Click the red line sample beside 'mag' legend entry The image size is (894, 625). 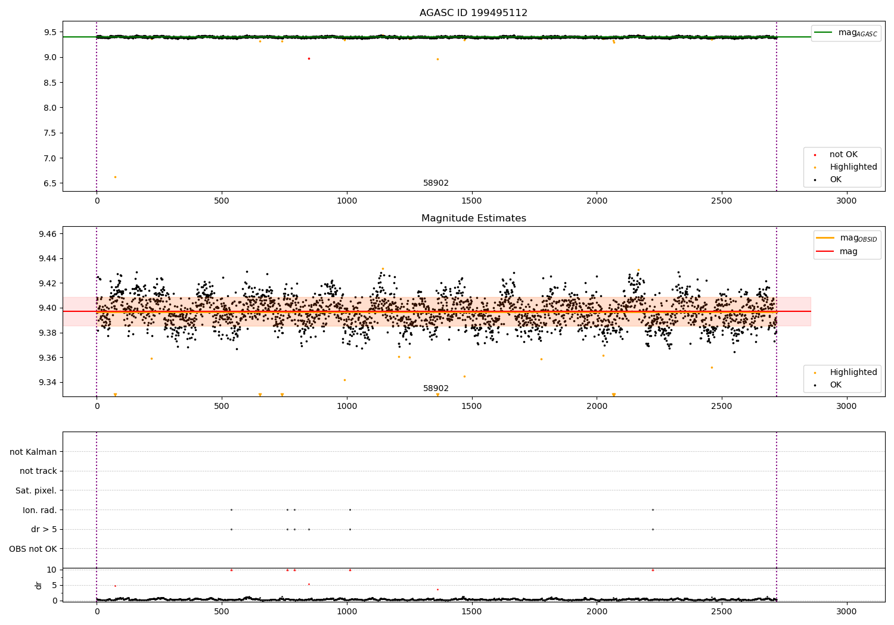tap(825, 251)
